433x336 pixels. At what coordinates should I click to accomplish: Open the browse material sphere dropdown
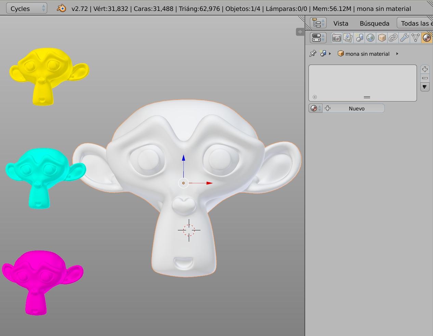(315, 108)
